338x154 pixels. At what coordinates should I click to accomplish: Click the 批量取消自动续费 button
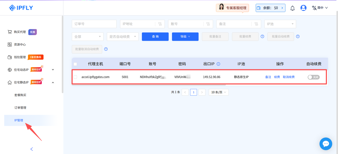pyautogui.click(x=87, y=49)
